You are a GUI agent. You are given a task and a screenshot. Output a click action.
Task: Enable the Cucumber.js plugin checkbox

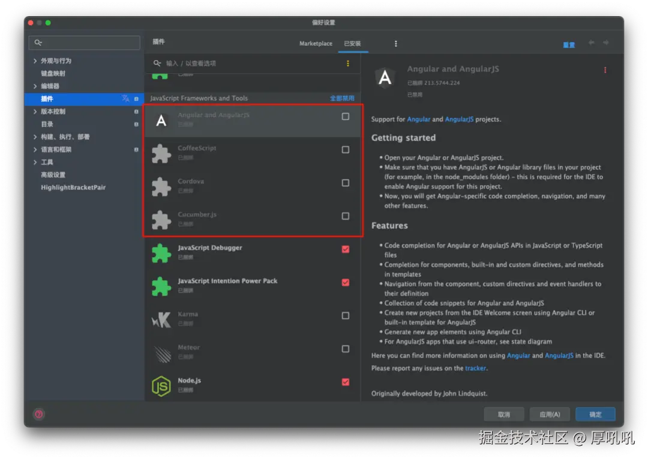346,216
